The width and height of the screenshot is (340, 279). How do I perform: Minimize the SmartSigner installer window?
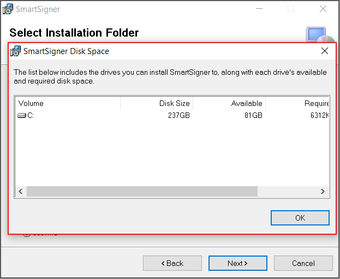tap(259, 9)
